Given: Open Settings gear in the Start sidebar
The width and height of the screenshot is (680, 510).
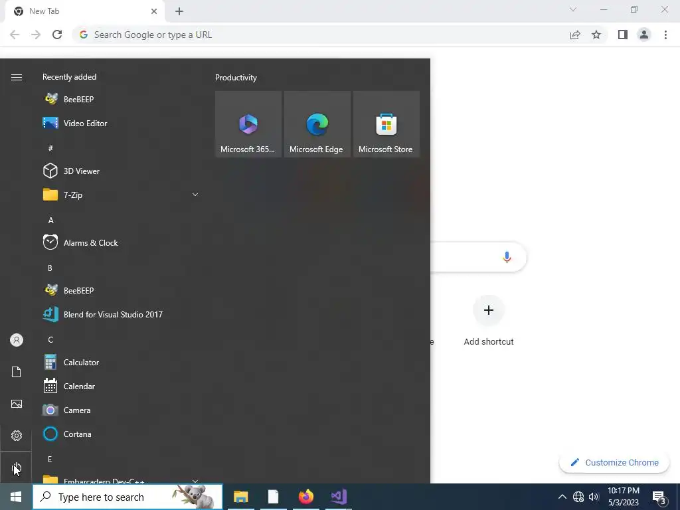Looking at the screenshot, I should point(17,436).
